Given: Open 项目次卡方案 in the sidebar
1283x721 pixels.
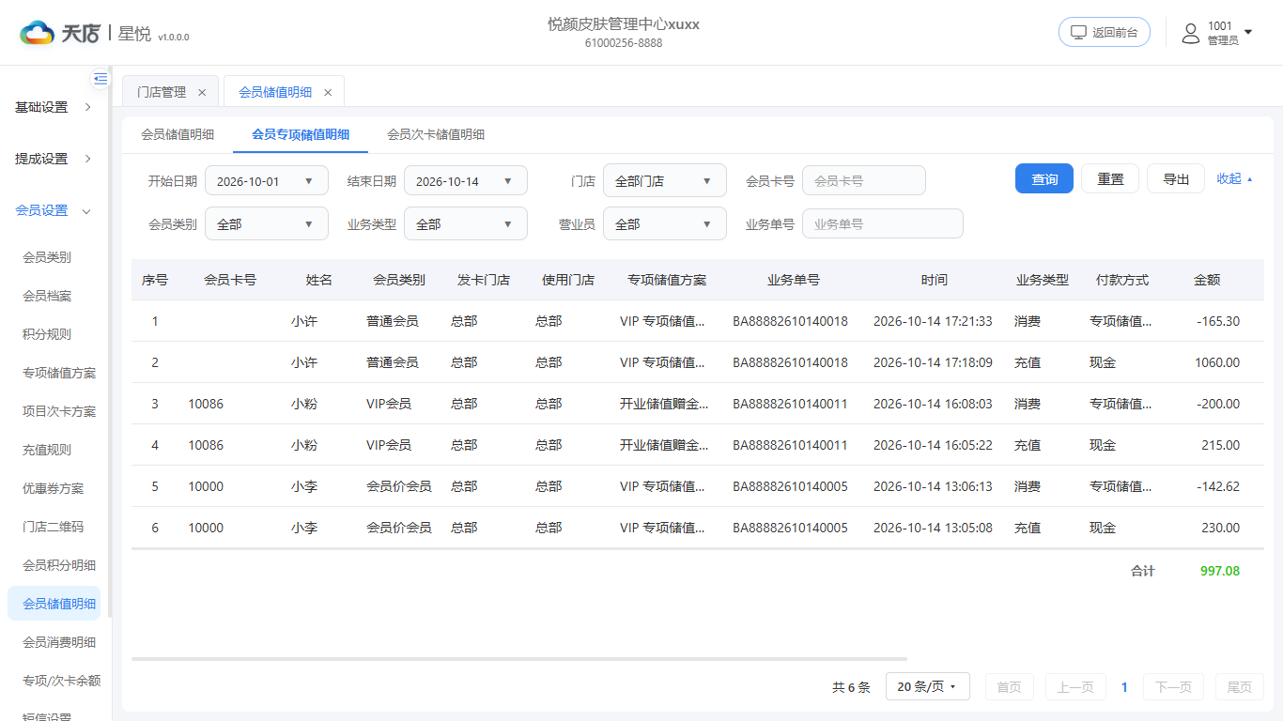Looking at the screenshot, I should pyautogui.click(x=59, y=411).
